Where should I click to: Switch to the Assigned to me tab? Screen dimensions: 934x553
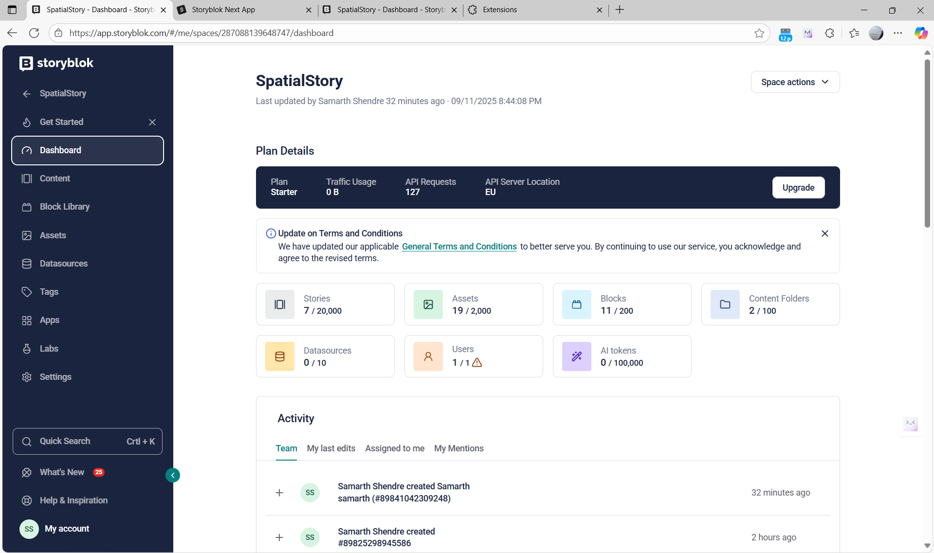(x=395, y=448)
